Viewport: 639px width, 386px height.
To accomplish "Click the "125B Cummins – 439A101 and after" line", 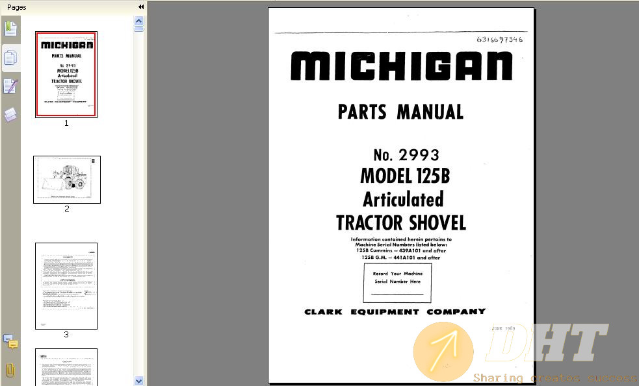I will [x=401, y=250].
